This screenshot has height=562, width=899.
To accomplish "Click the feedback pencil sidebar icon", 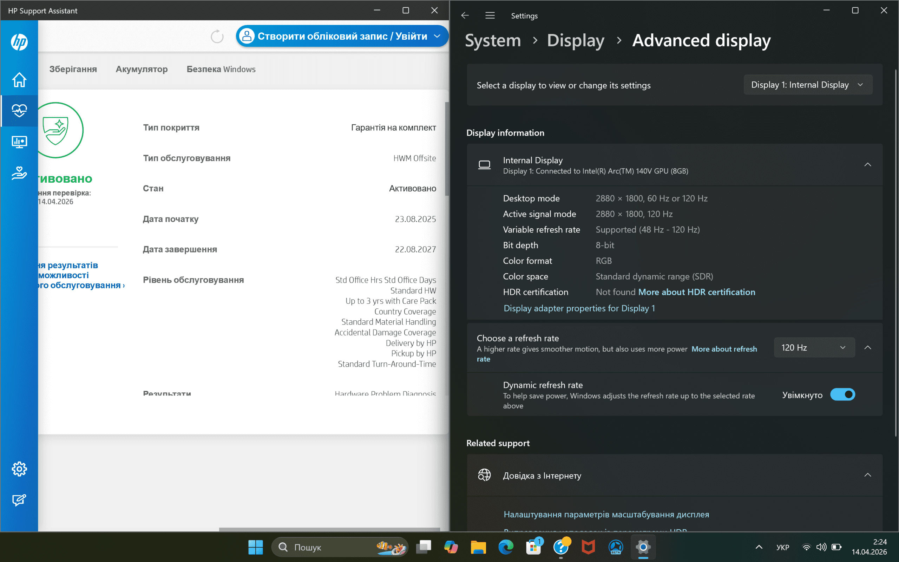I will click(19, 500).
